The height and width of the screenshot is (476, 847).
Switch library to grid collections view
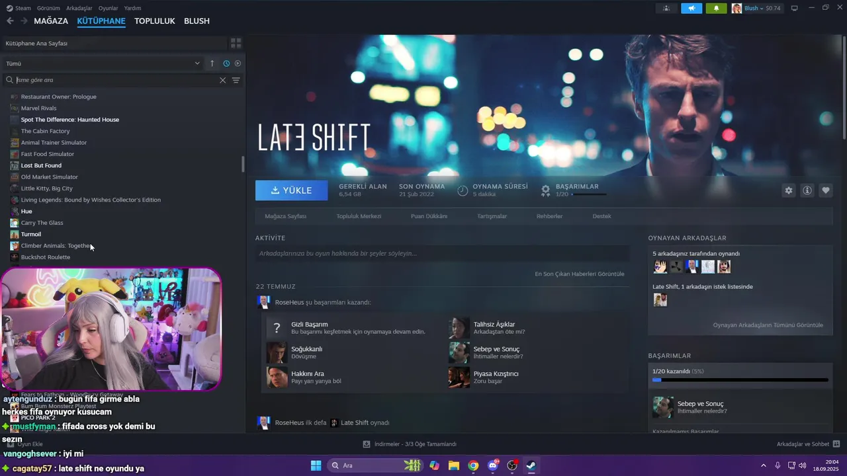coord(236,44)
